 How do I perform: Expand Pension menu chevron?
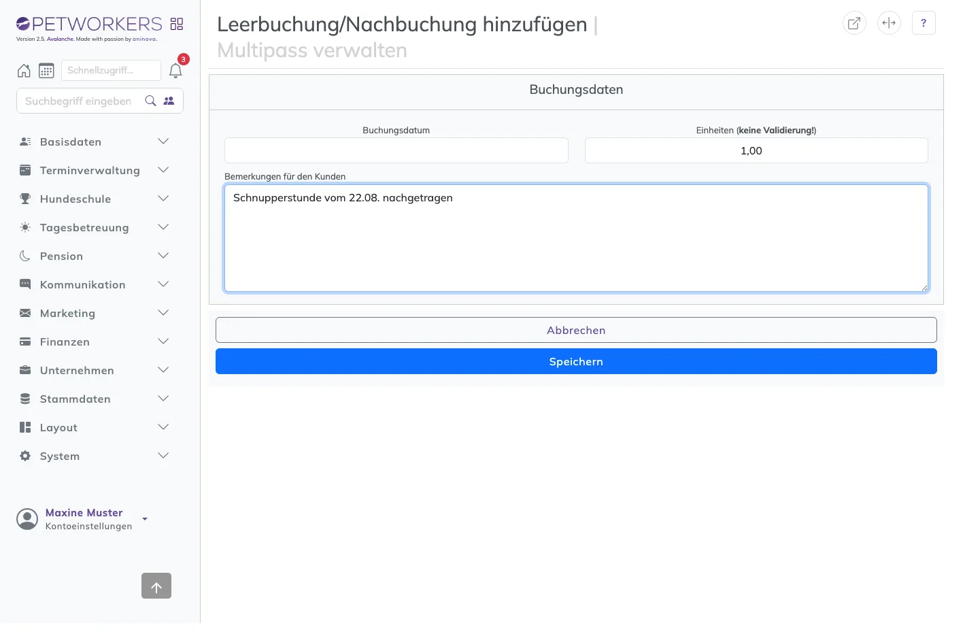coord(163,256)
